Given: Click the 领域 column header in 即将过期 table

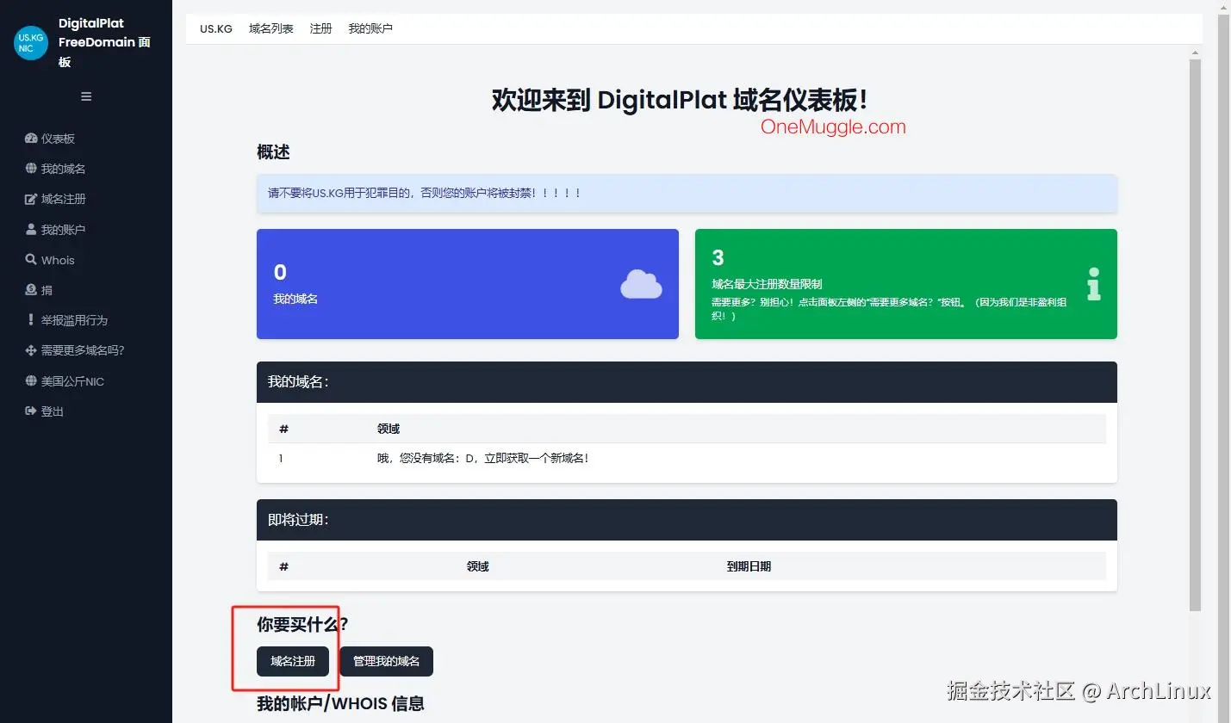Looking at the screenshot, I should click(478, 566).
